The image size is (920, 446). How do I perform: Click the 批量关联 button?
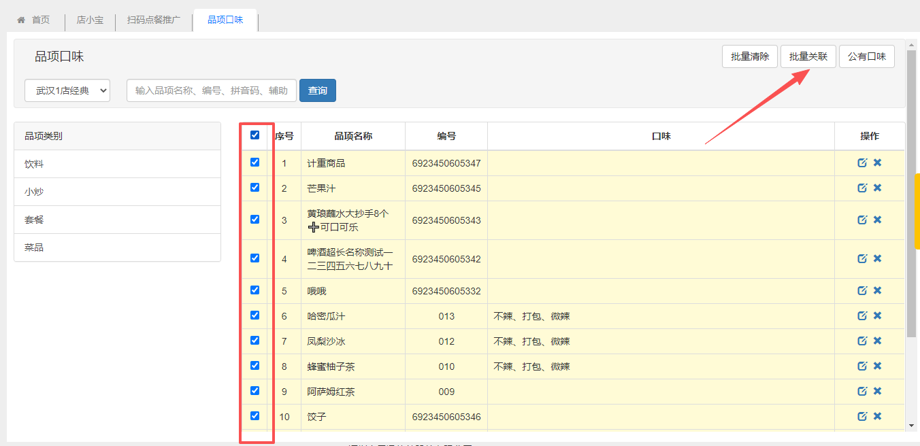[x=808, y=56]
